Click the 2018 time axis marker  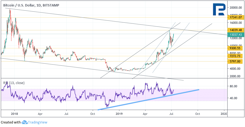(14, 114)
